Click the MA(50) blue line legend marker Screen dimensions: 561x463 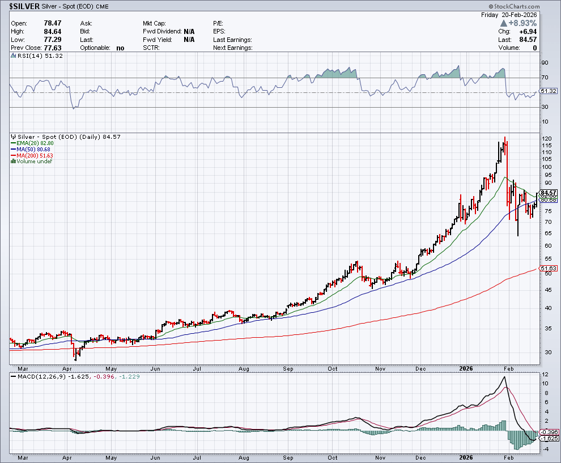point(13,149)
